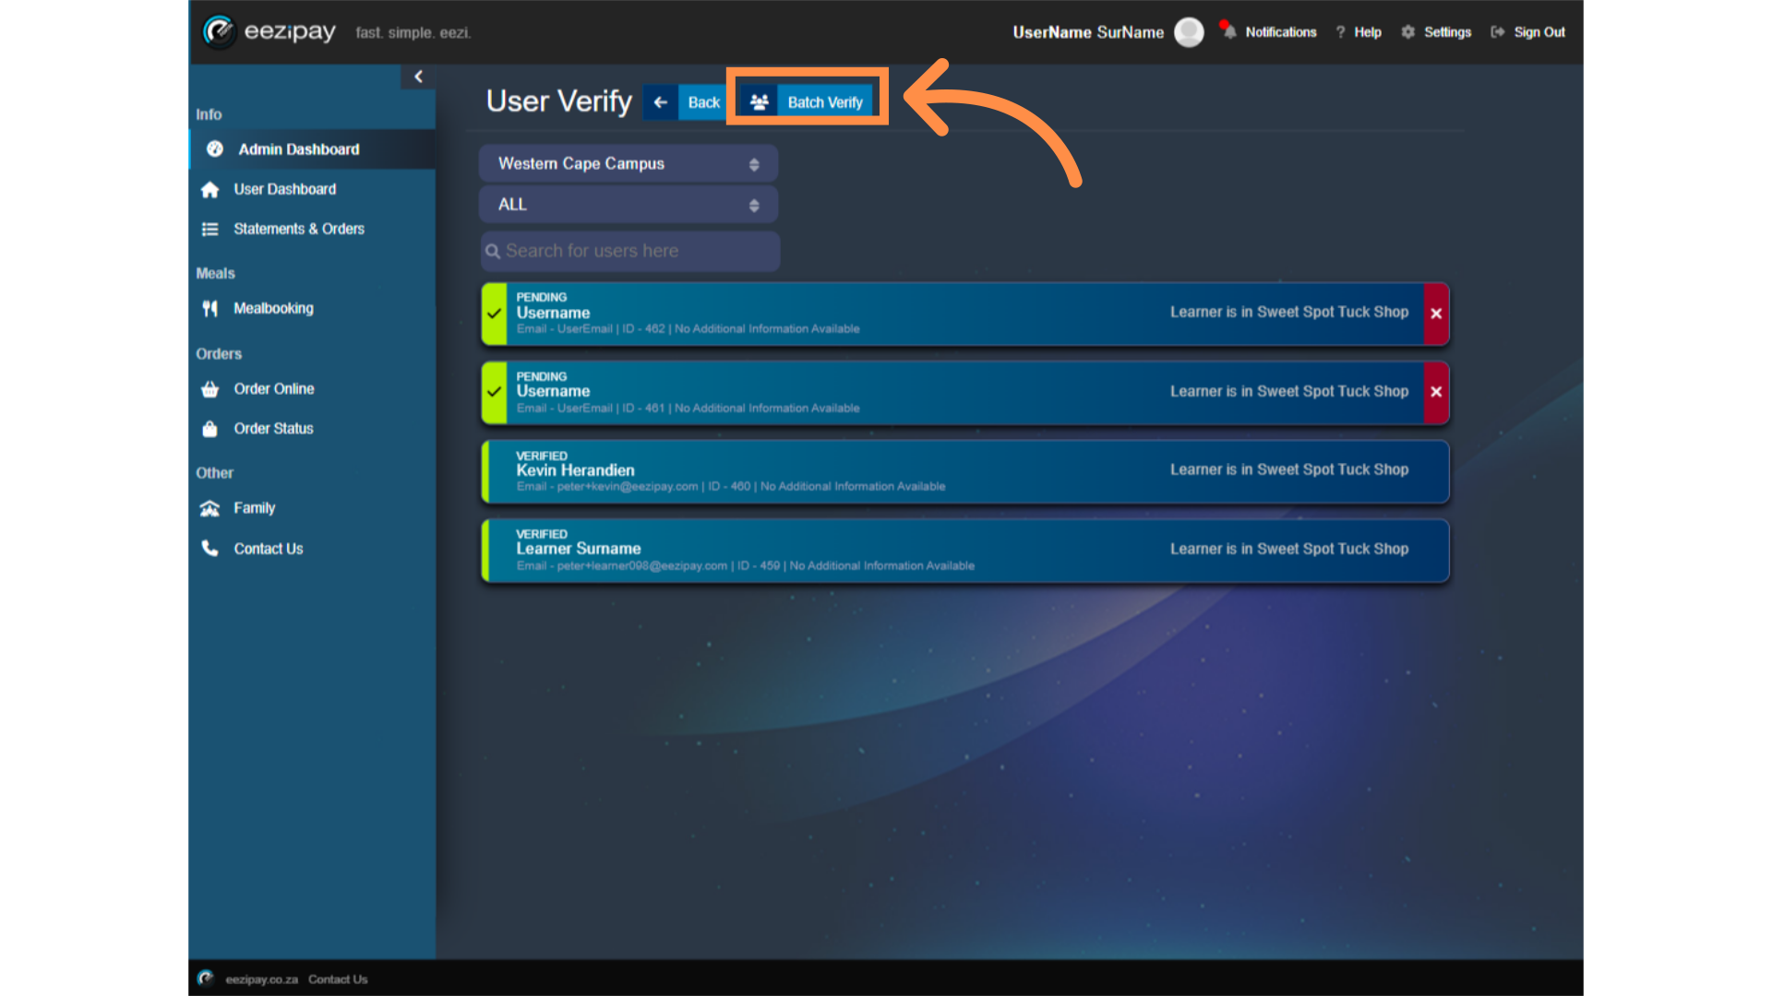The image size is (1772, 996).
Task: Click the Search for users field
Action: 630,251
